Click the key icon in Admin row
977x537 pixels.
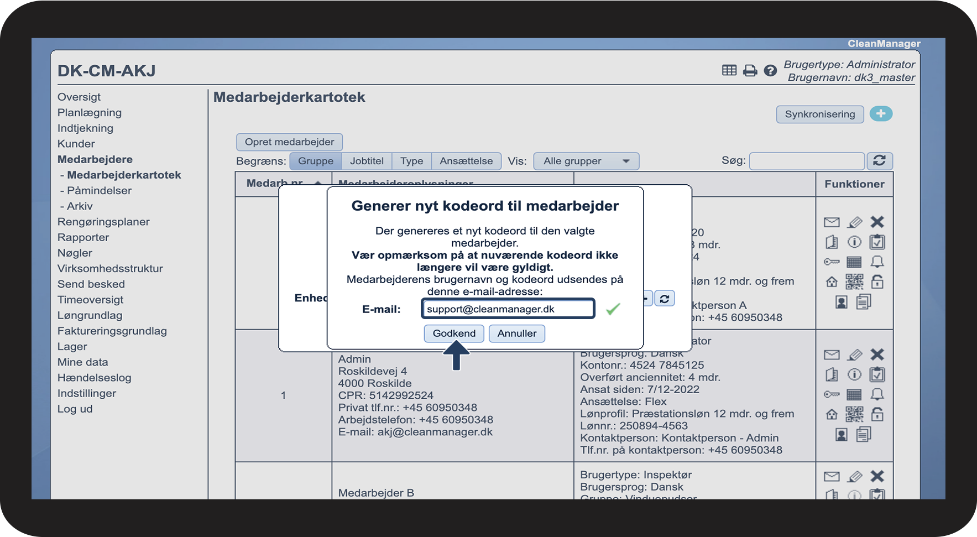pos(832,394)
